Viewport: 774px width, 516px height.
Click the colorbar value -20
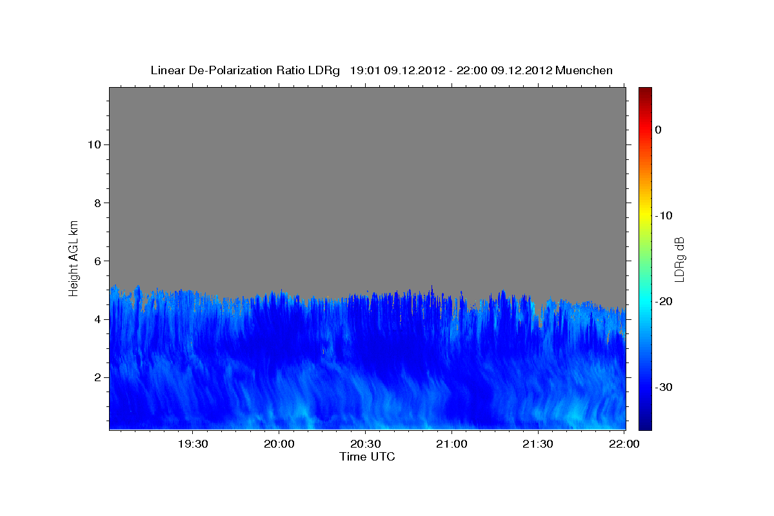tap(664, 301)
